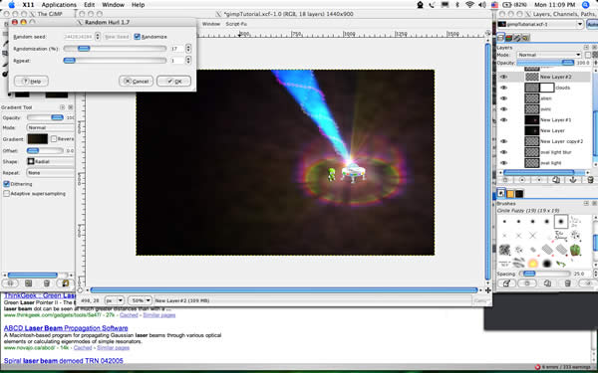Click the Randomization percent slider

pyautogui.click(x=115, y=49)
